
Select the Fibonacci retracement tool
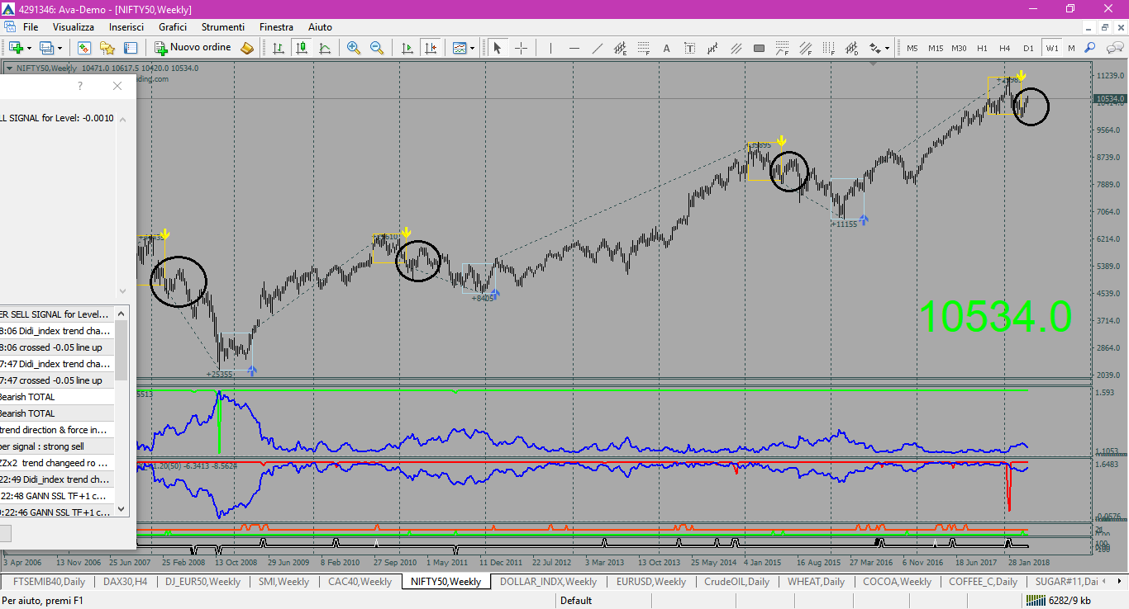[x=643, y=48]
